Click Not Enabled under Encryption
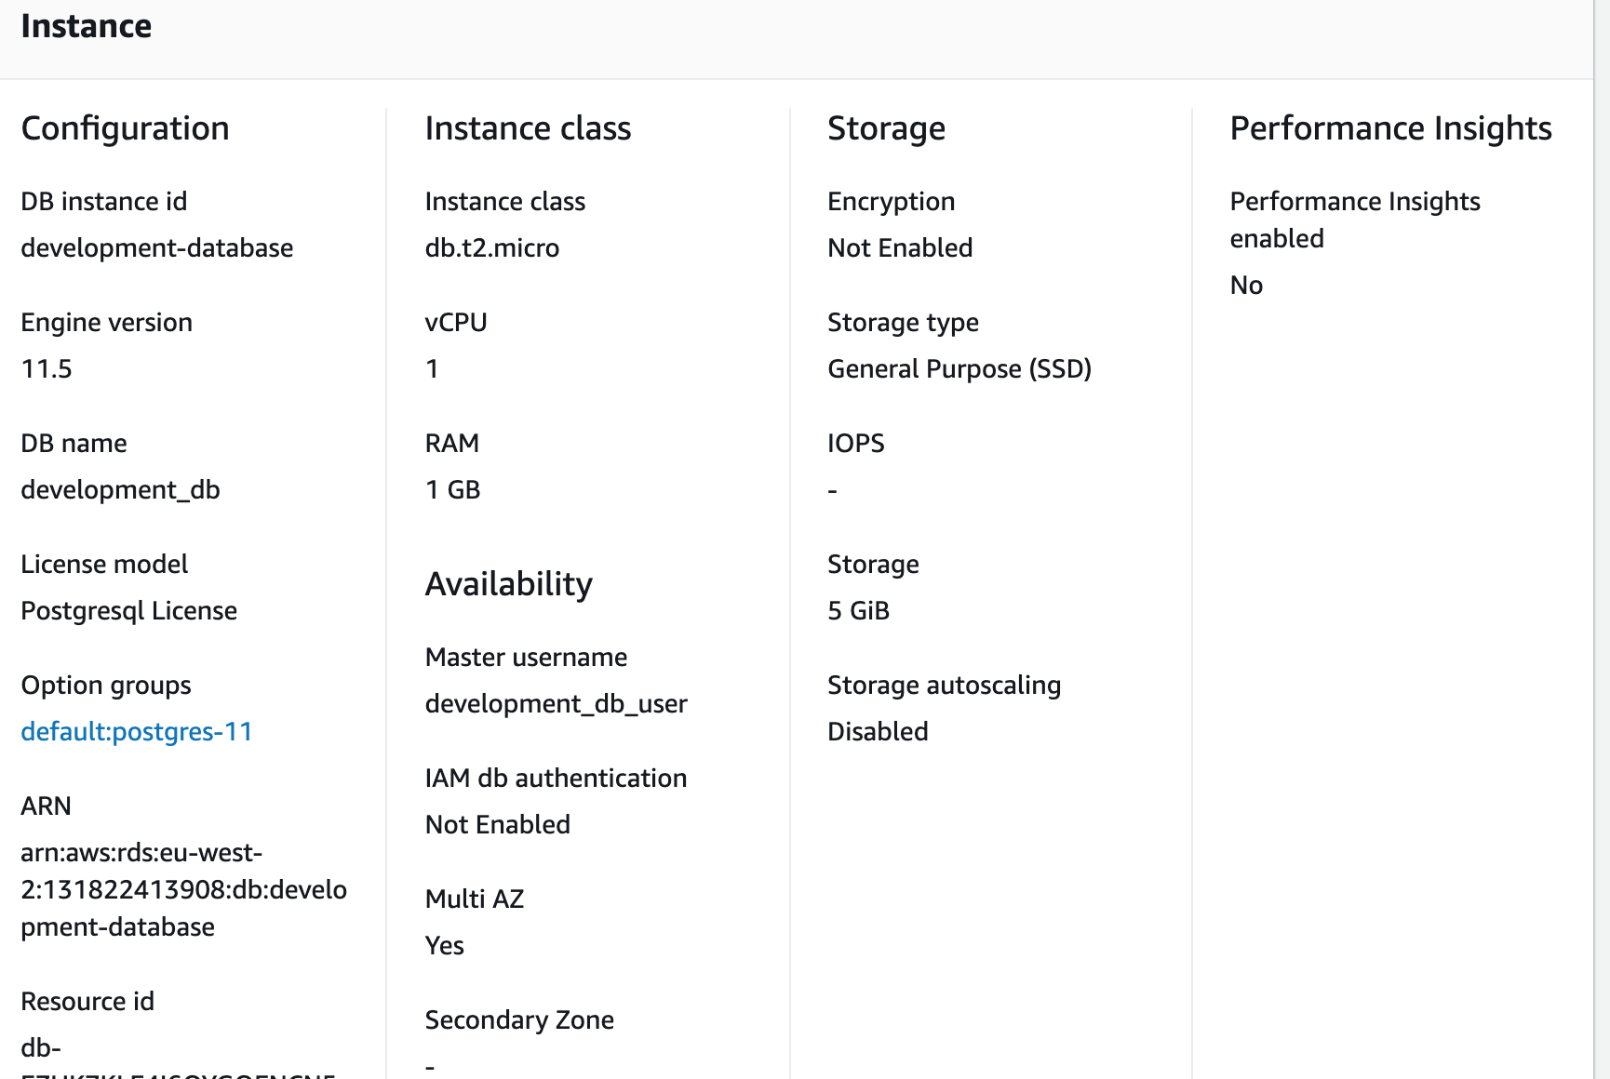 tap(900, 248)
